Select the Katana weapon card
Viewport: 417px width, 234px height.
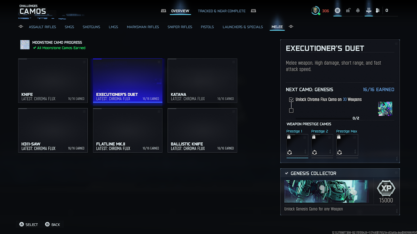202,81
